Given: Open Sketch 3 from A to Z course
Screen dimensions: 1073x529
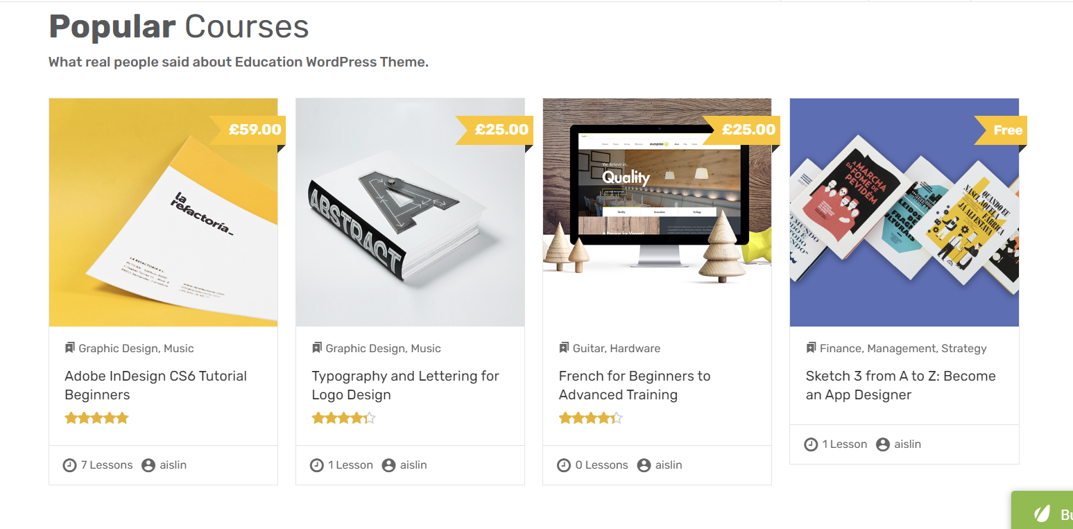Looking at the screenshot, I should 900,385.
